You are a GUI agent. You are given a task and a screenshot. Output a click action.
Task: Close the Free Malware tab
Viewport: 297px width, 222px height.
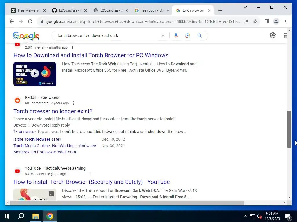pyautogui.click(x=44, y=10)
